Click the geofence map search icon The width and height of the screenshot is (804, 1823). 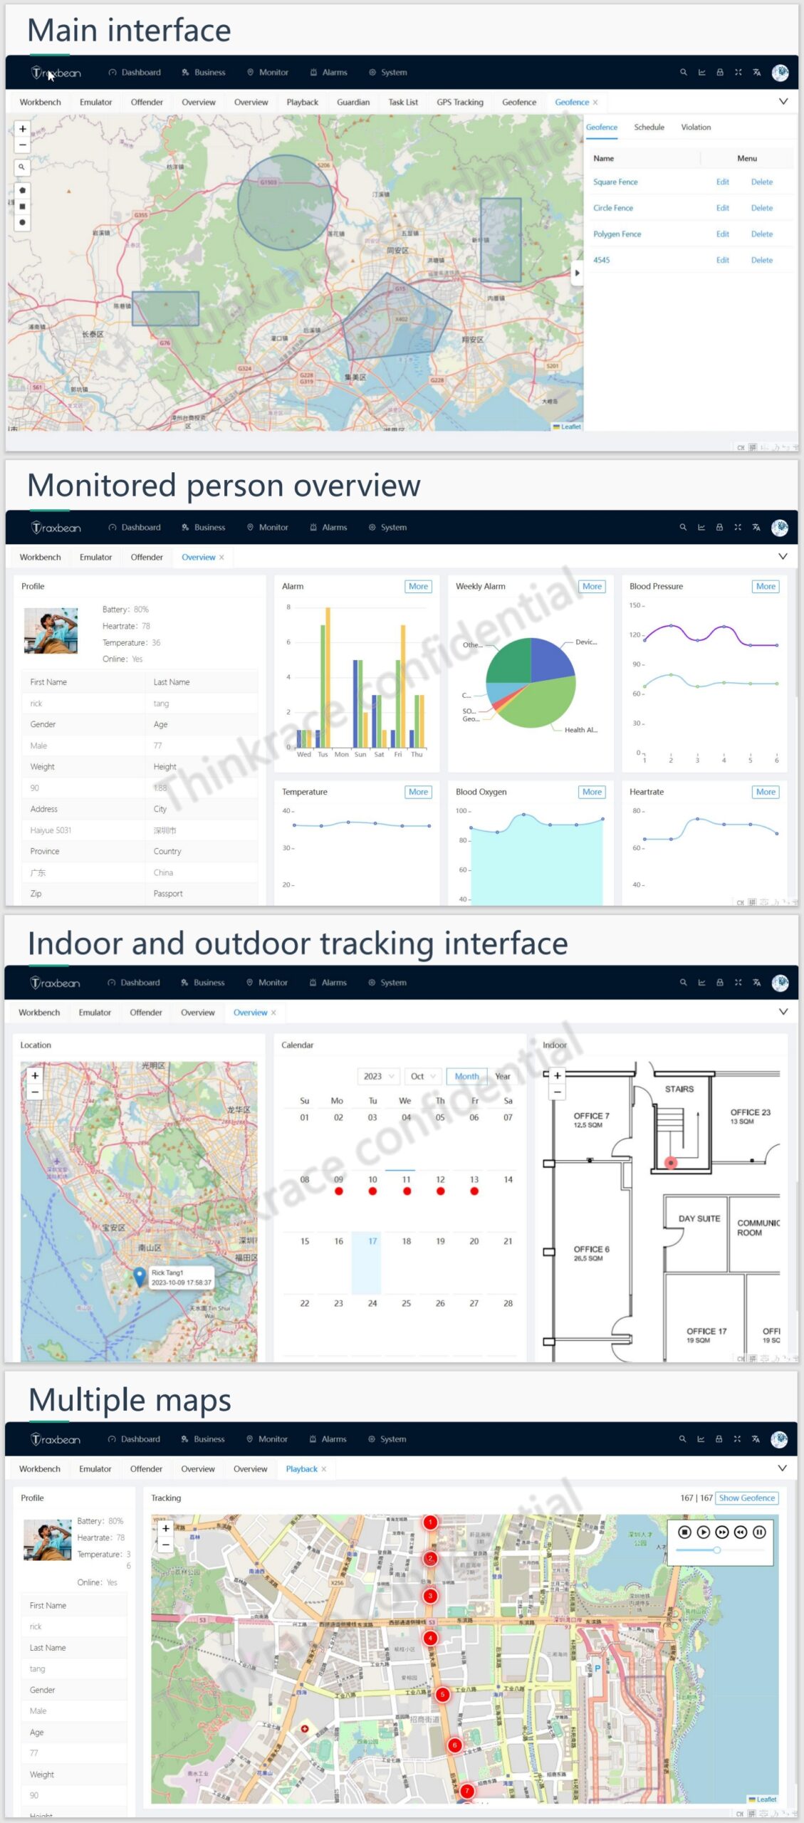[22, 167]
